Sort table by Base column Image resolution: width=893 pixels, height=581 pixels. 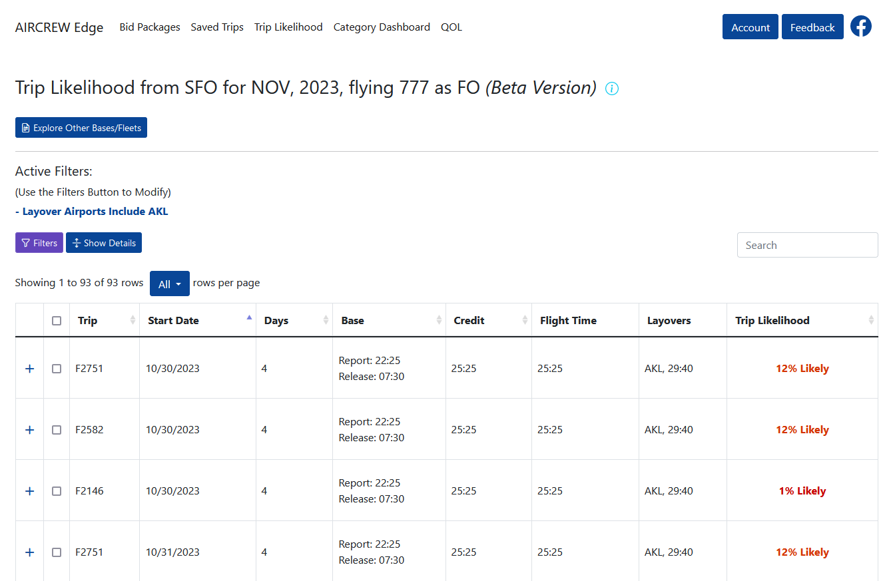390,321
